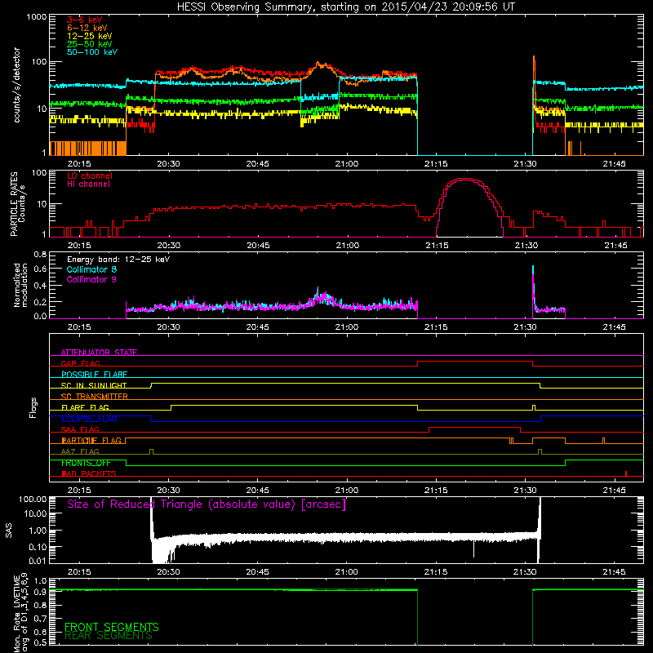The image size is (653, 653).
Task: Select the Collimator 8 legend entry
Action: coord(91,269)
